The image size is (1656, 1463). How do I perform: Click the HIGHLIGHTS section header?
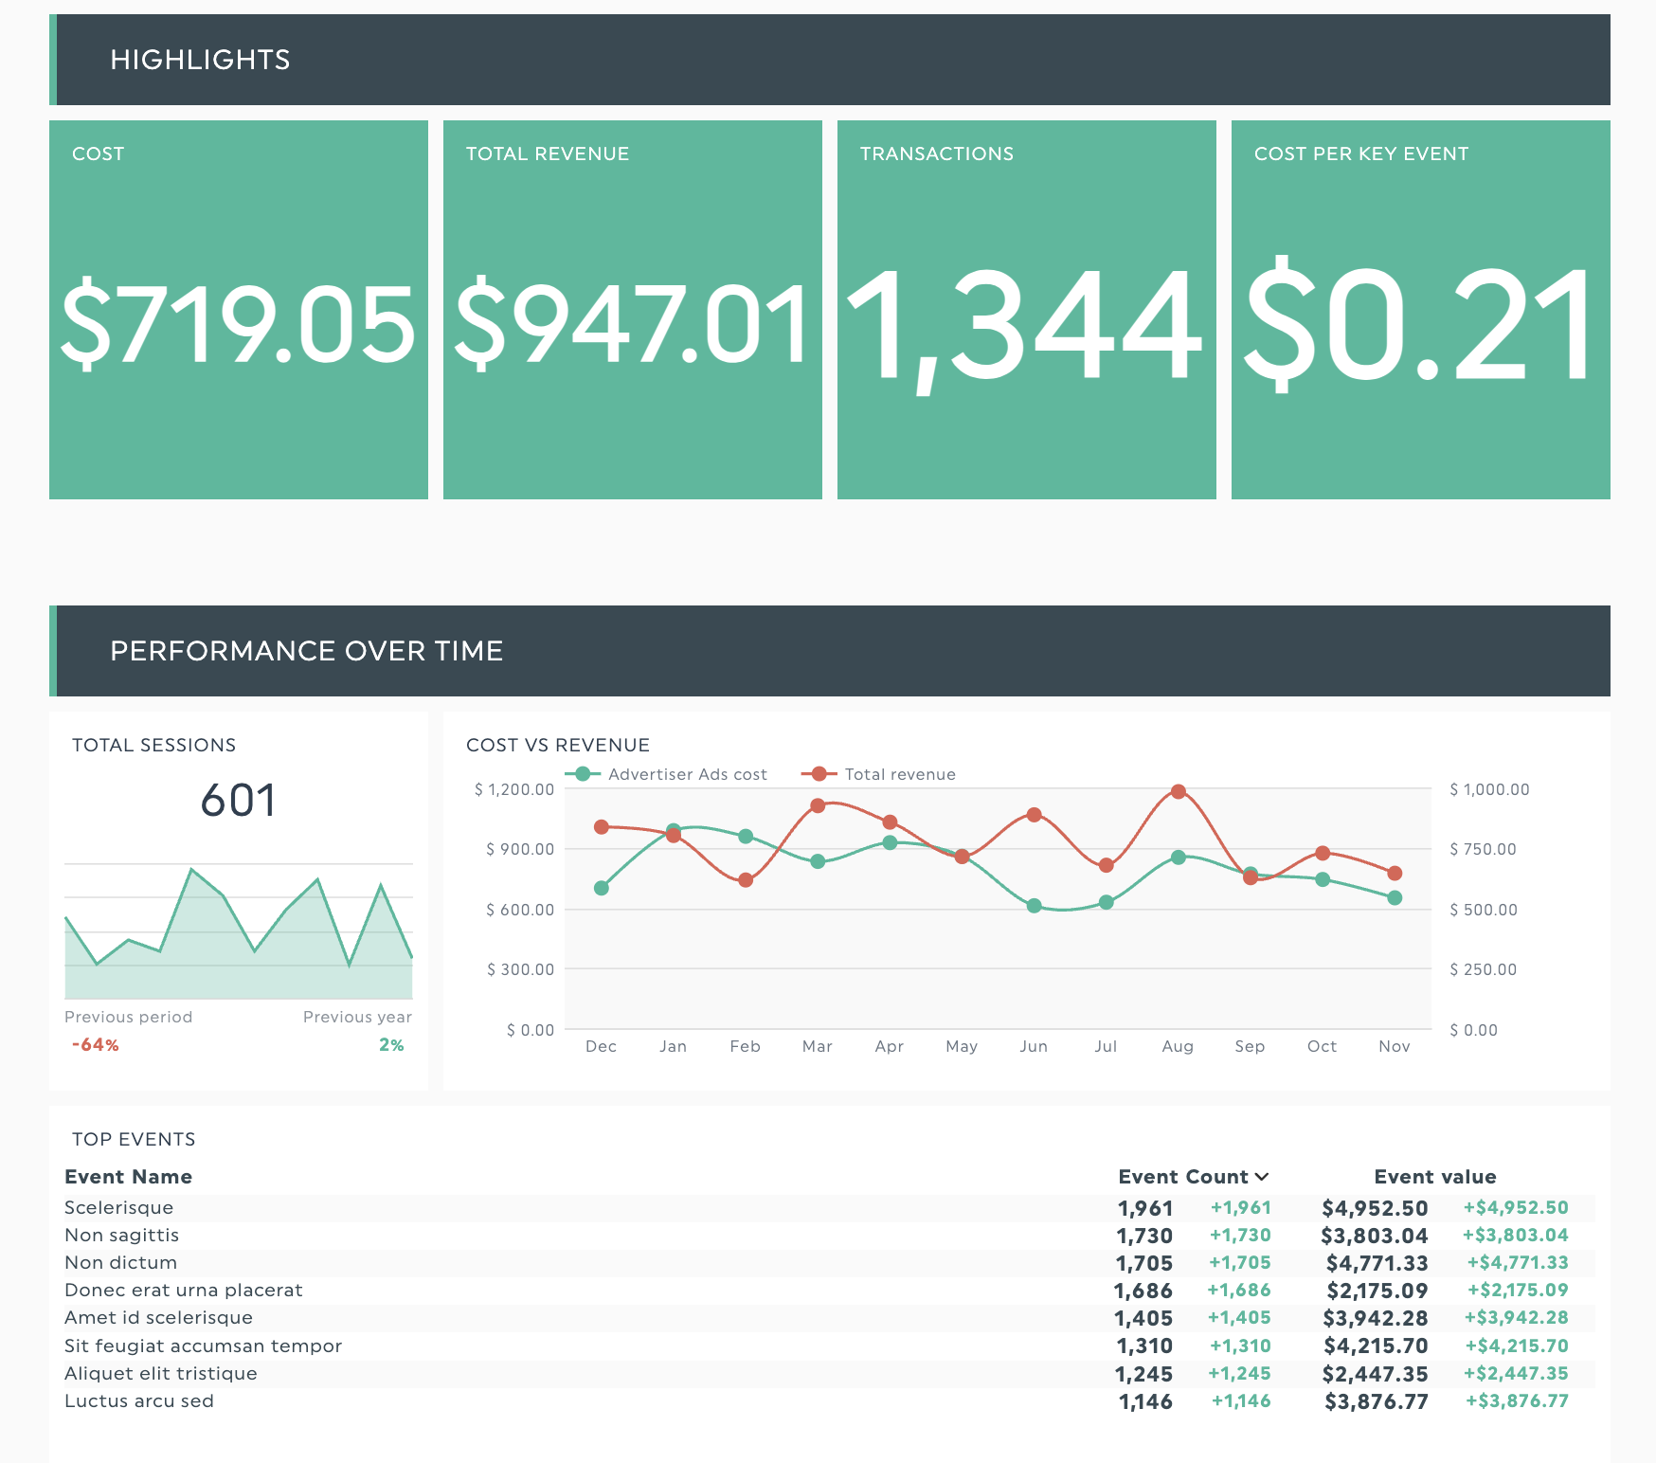click(x=200, y=59)
